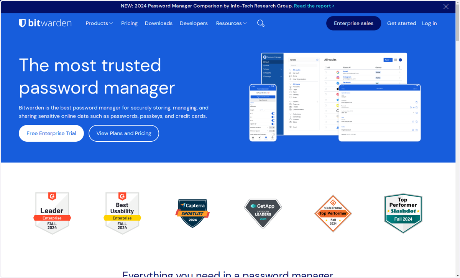The height and width of the screenshot is (278, 460).
Task: Click the G2 Best Usability badge
Action: [x=122, y=213]
